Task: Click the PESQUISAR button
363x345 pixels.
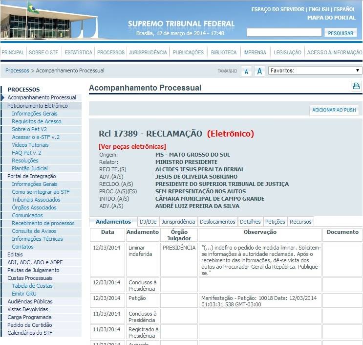Action: click(341, 33)
